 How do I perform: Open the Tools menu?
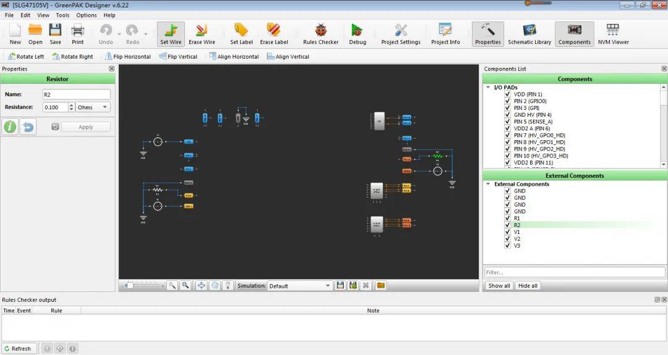pos(62,15)
